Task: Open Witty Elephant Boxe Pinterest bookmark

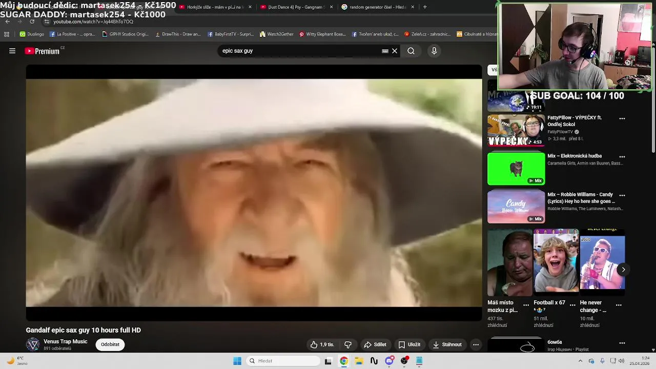Action: (x=322, y=34)
